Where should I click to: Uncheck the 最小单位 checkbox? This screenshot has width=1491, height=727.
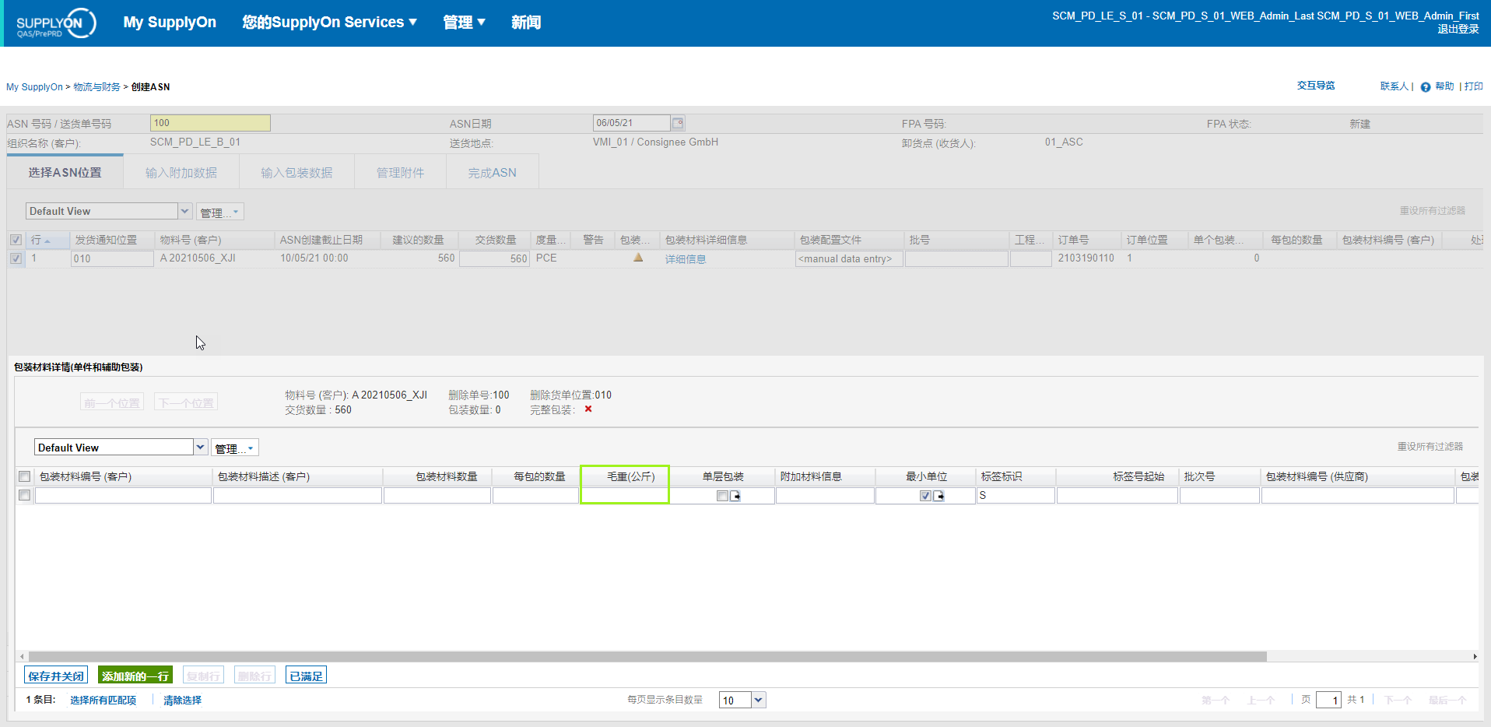pyautogui.click(x=925, y=496)
